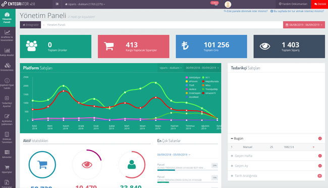The image size is (328, 188).
Task: Go to Siparişler cart icon in sidebar
Action: (x=8, y=169)
